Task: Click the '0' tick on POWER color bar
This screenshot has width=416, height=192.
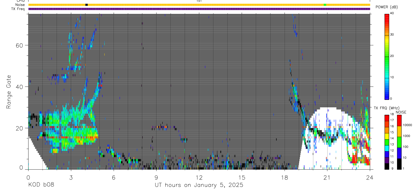Action: click(391, 99)
